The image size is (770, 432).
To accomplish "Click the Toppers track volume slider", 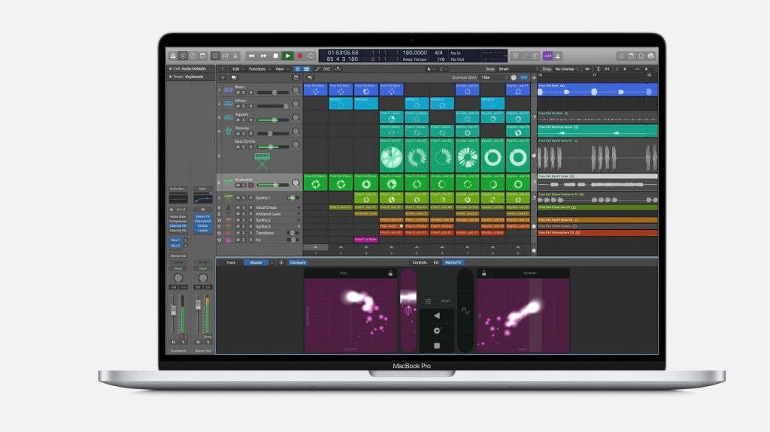I will click(x=274, y=119).
